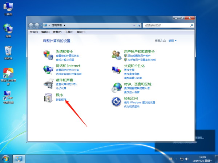Open the Programs disc box icon
The width and height of the screenshot is (218, 163).
click(48, 98)
